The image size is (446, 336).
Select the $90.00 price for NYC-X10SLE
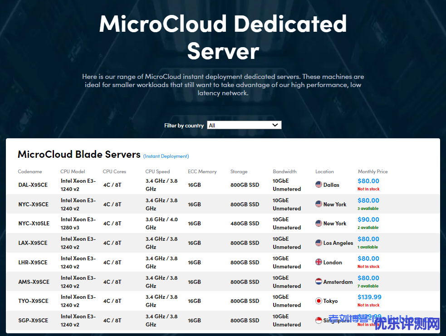pos(368,219)
